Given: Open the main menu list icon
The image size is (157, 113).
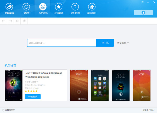Looking at the screenshot, I should point(142,2).
